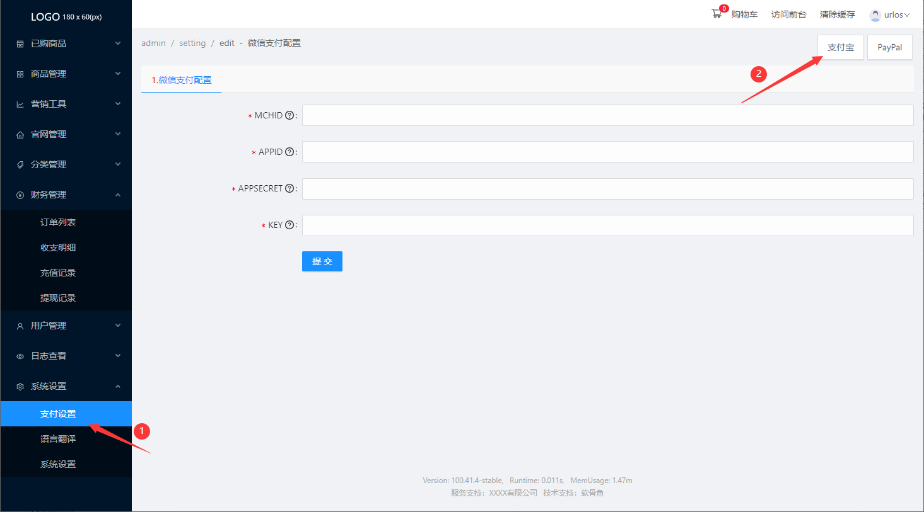Click the 日志查看 eye icon

(20, 356)
